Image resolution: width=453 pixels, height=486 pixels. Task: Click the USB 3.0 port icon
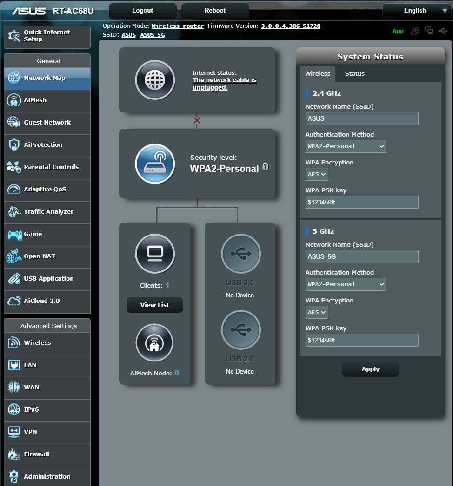pos(241,254)
